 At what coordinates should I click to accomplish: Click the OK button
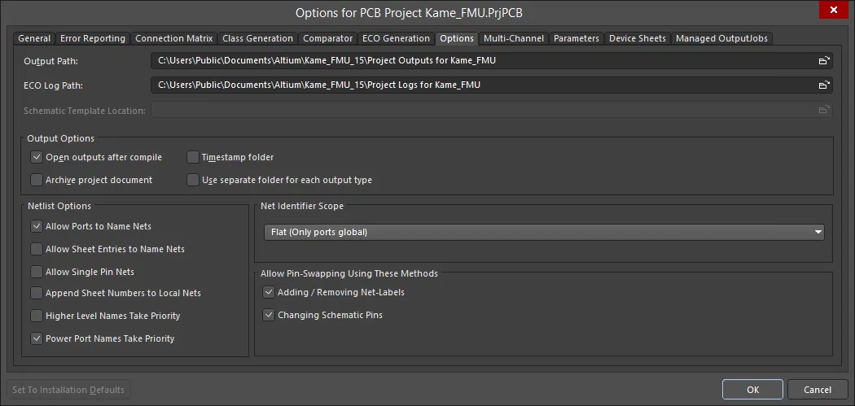tap(753, 390)
